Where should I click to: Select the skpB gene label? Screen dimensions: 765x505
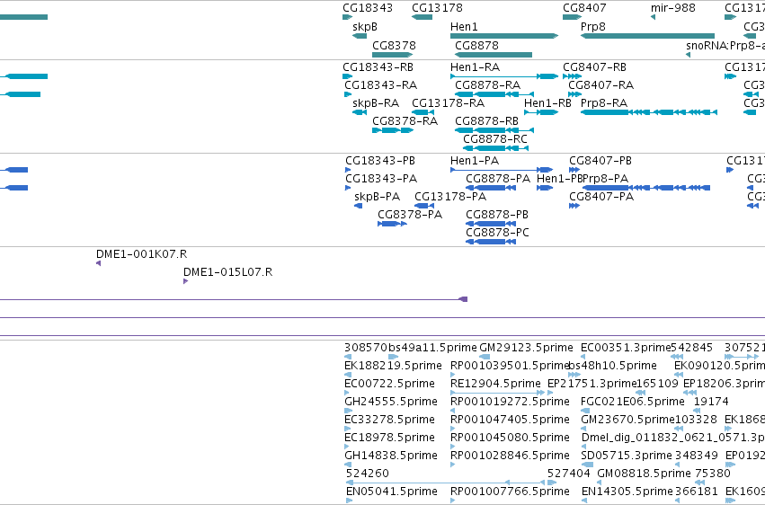[365, 27]
